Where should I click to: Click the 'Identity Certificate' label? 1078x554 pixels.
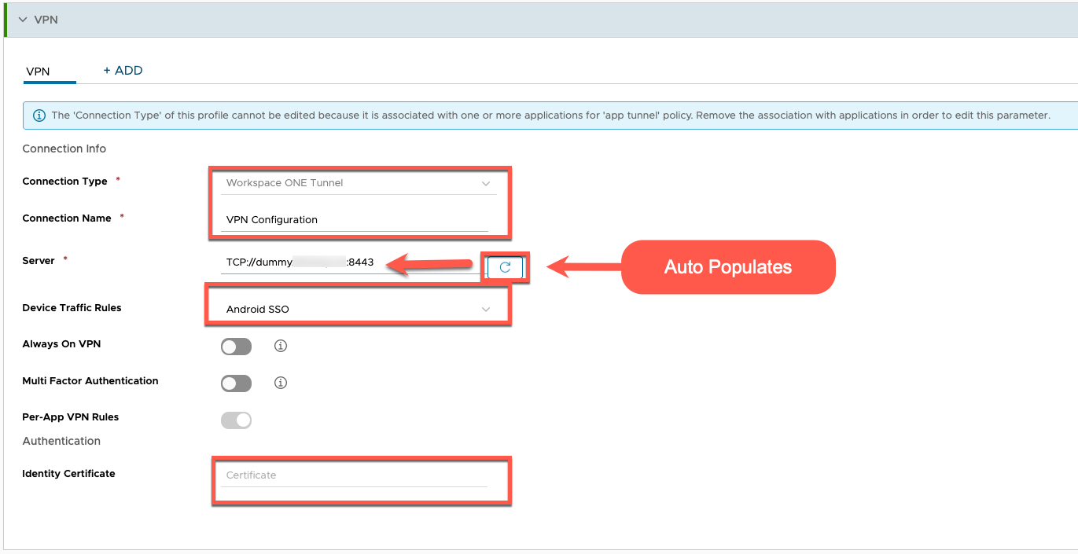(69, 474)
